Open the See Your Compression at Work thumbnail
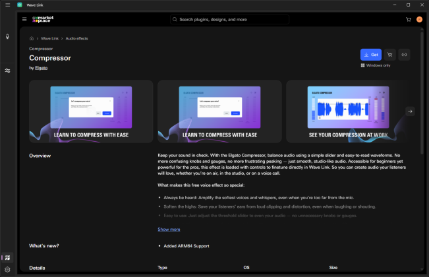This screenshot has width=429, height=277. pos(345,111)
